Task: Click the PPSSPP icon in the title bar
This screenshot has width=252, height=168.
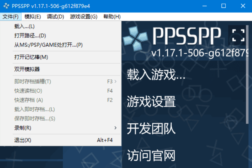Action: pyautogui.click(x=6, y=6)
